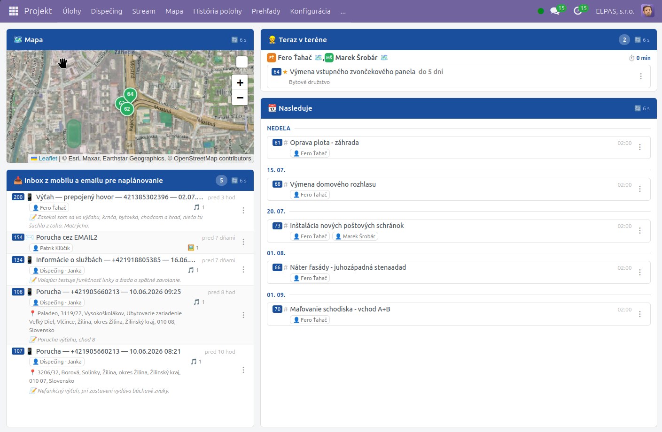
Task: Open options menu for inbox item 107
Action: pyautogui.click(x=243, y=370)
